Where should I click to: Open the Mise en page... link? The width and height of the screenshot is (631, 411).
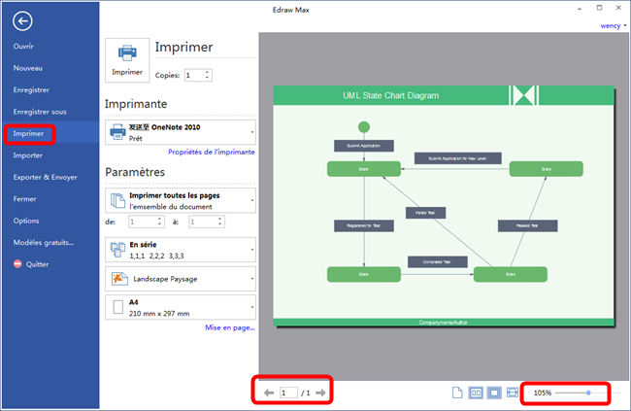(x=230, y=327)
